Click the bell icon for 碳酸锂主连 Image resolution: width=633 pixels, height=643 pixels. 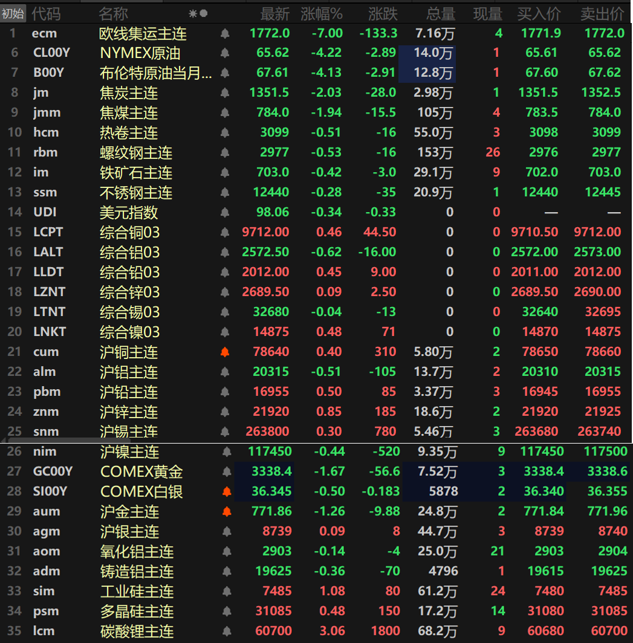click(227, 631)
